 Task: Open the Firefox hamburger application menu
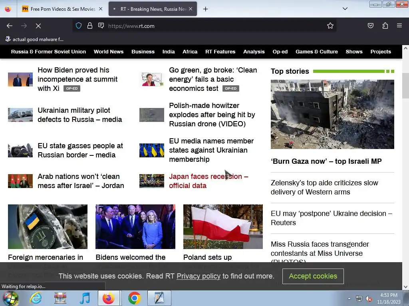399,25
